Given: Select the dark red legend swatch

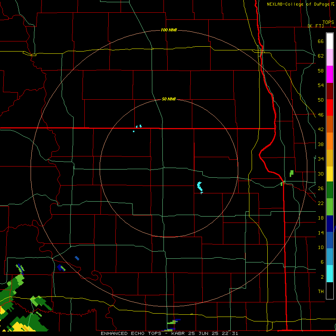Looking at the screenshot, I should coord(330,91).
